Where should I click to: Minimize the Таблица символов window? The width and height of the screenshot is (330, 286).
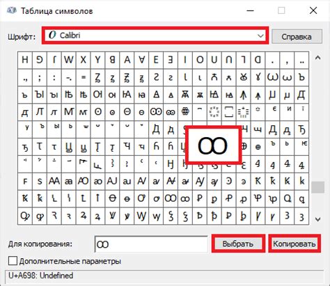point(250,10)
